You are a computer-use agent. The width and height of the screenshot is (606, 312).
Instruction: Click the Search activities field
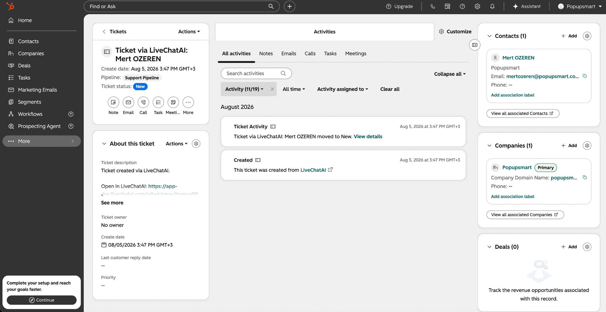click(256, 73)
